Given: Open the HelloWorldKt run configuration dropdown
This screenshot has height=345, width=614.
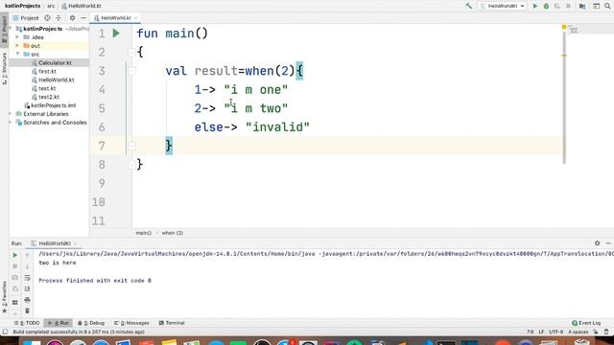Looking at the screenshot, I should (x=503, y=6).
